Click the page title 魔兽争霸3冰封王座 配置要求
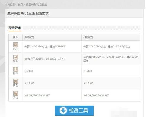Image resolution: width=146 pixels, height=117 pixels. pyautogui.click(x=28, y=13)
